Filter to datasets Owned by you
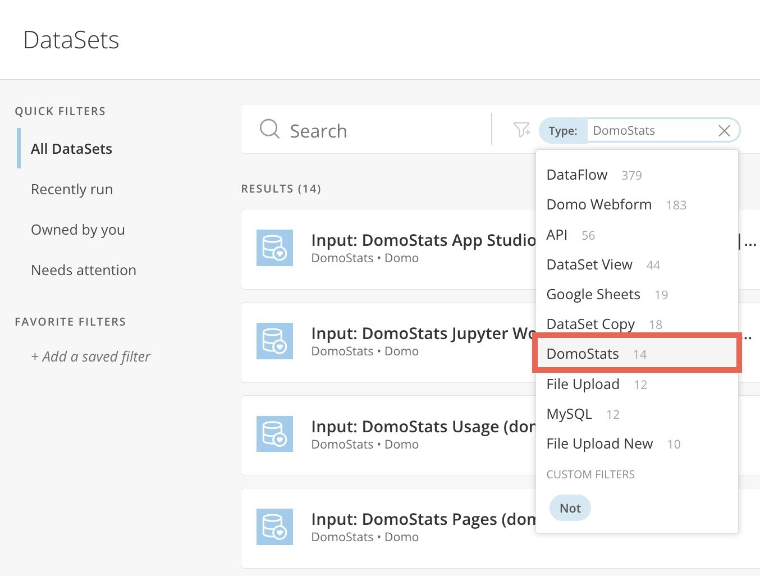The height and width of the screenshot is (576, 760). click(x=78, y=230)
